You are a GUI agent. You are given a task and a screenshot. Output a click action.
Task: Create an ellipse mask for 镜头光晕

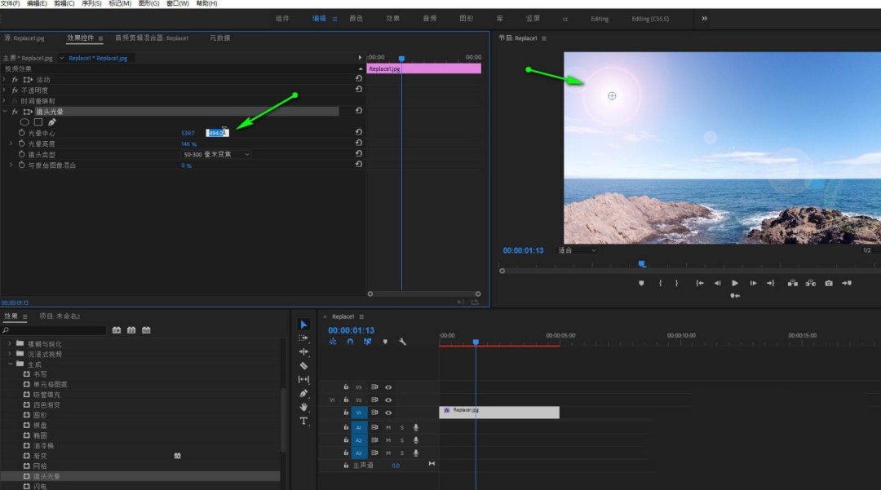[24, 121]
